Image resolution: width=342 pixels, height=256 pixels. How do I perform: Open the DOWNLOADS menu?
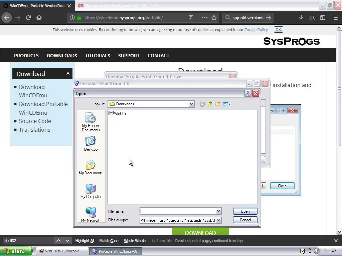(x=62, y=56)
